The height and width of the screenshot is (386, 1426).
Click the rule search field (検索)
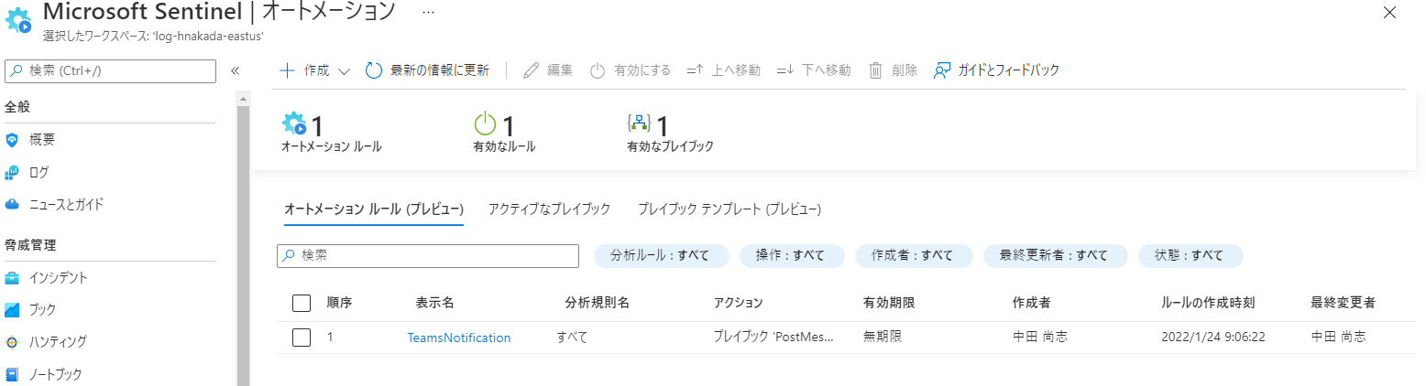pos(428,256)
